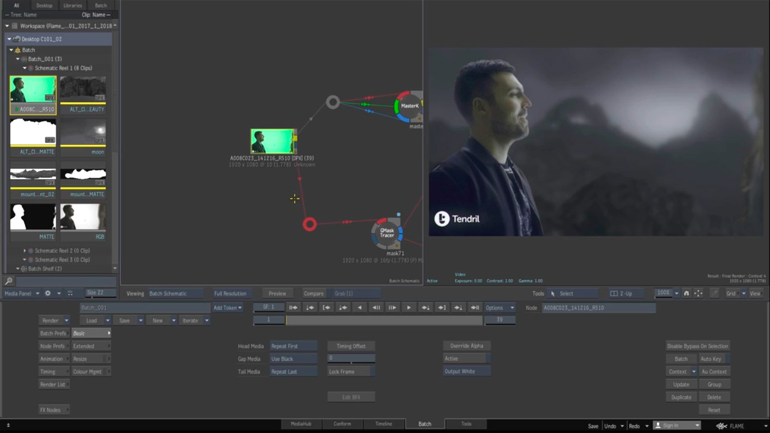The width and height of the screenshot is (770, 433).
Task: Toggle the Active button under Override Alpha
Action: point(466,358)
